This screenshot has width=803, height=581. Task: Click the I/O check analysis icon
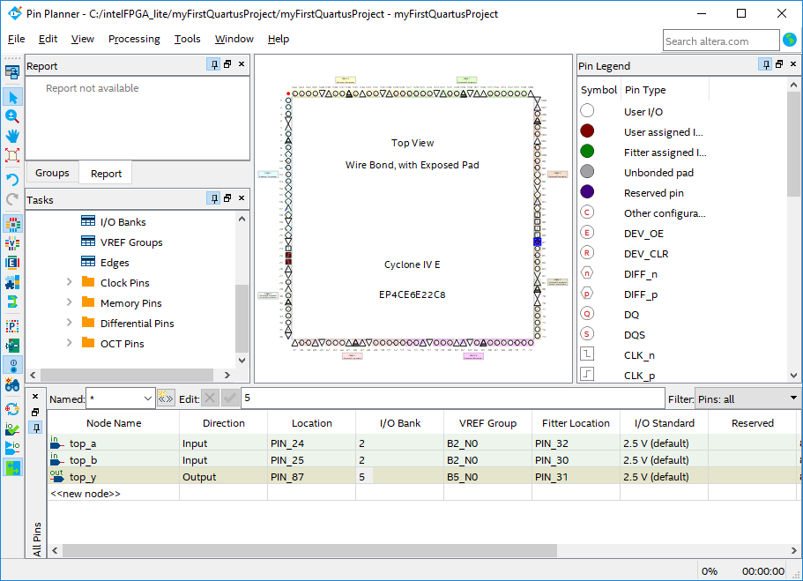(12, 428)
